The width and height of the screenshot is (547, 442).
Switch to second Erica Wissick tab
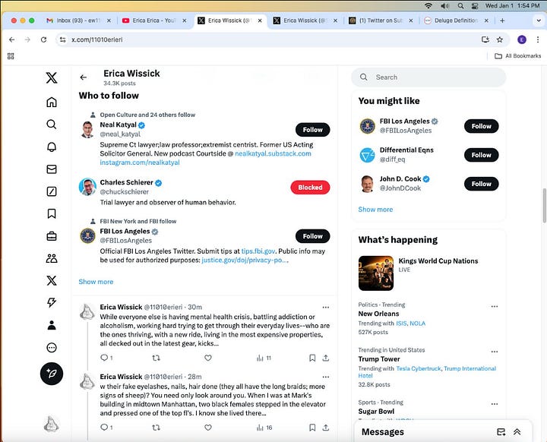tap(305, 21)
